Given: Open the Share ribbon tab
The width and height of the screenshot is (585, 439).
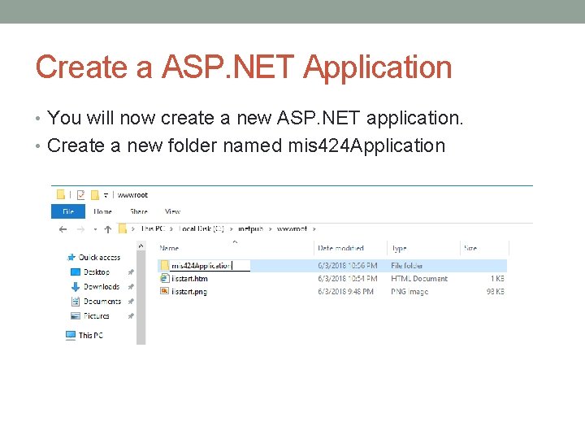Looking at the screenshot, I should point(139,211).
